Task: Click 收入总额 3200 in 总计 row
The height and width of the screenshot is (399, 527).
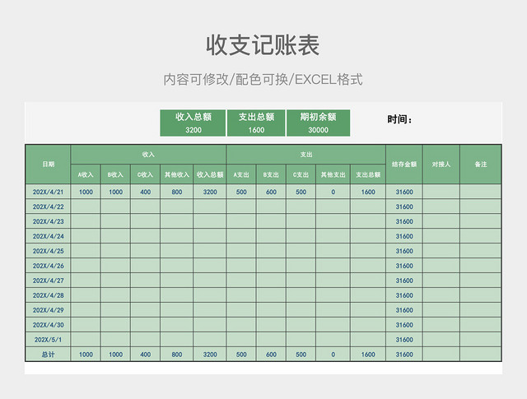Action: click(x=210, y=355)
